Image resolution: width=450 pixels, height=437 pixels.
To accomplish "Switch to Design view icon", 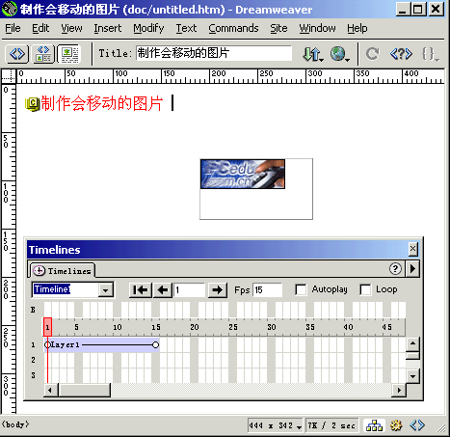I will click(x=69, y=54).
